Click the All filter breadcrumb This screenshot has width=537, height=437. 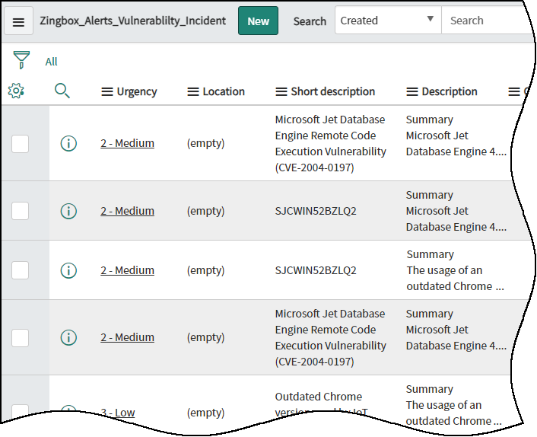51,62
